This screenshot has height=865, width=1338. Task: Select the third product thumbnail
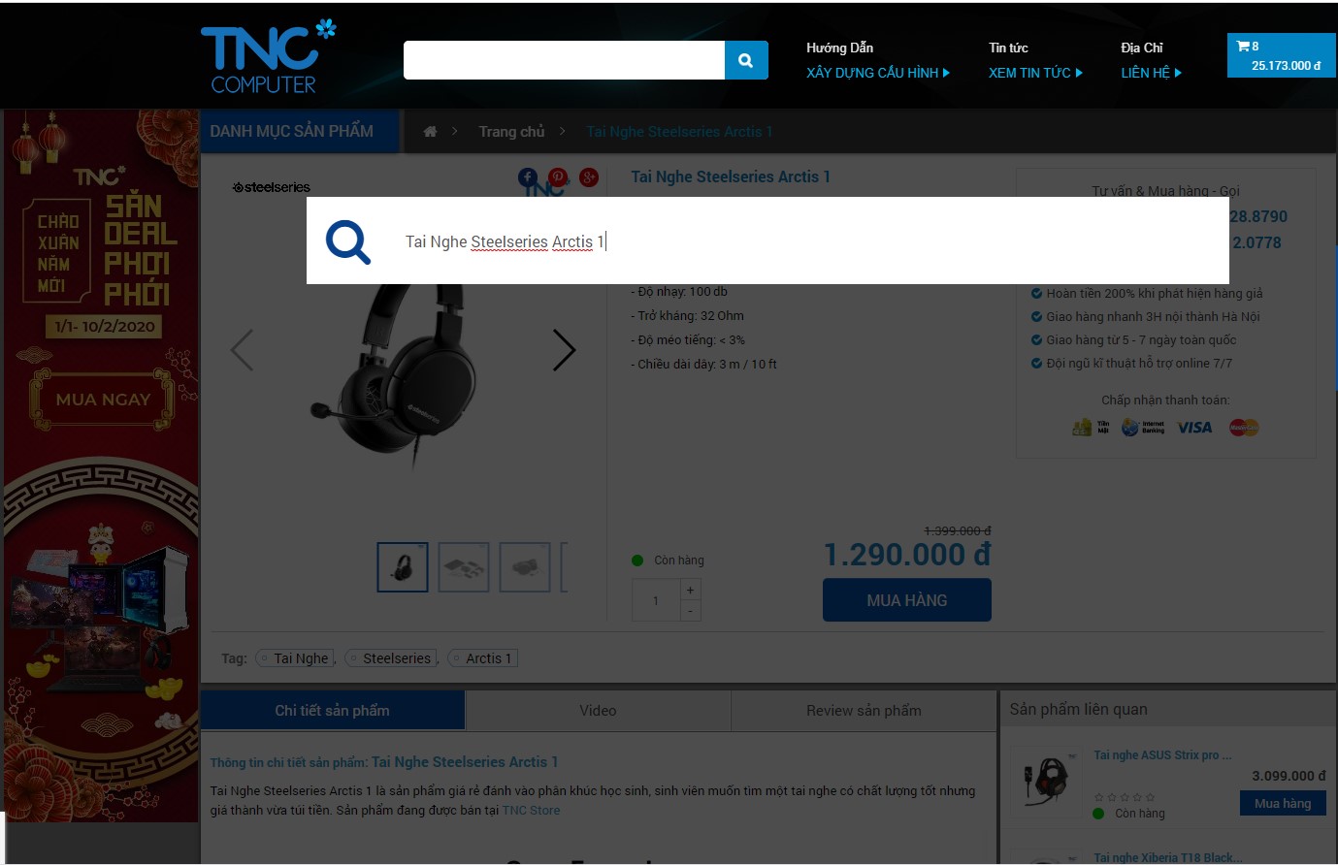pyautogui.click(x=525, y=567)
